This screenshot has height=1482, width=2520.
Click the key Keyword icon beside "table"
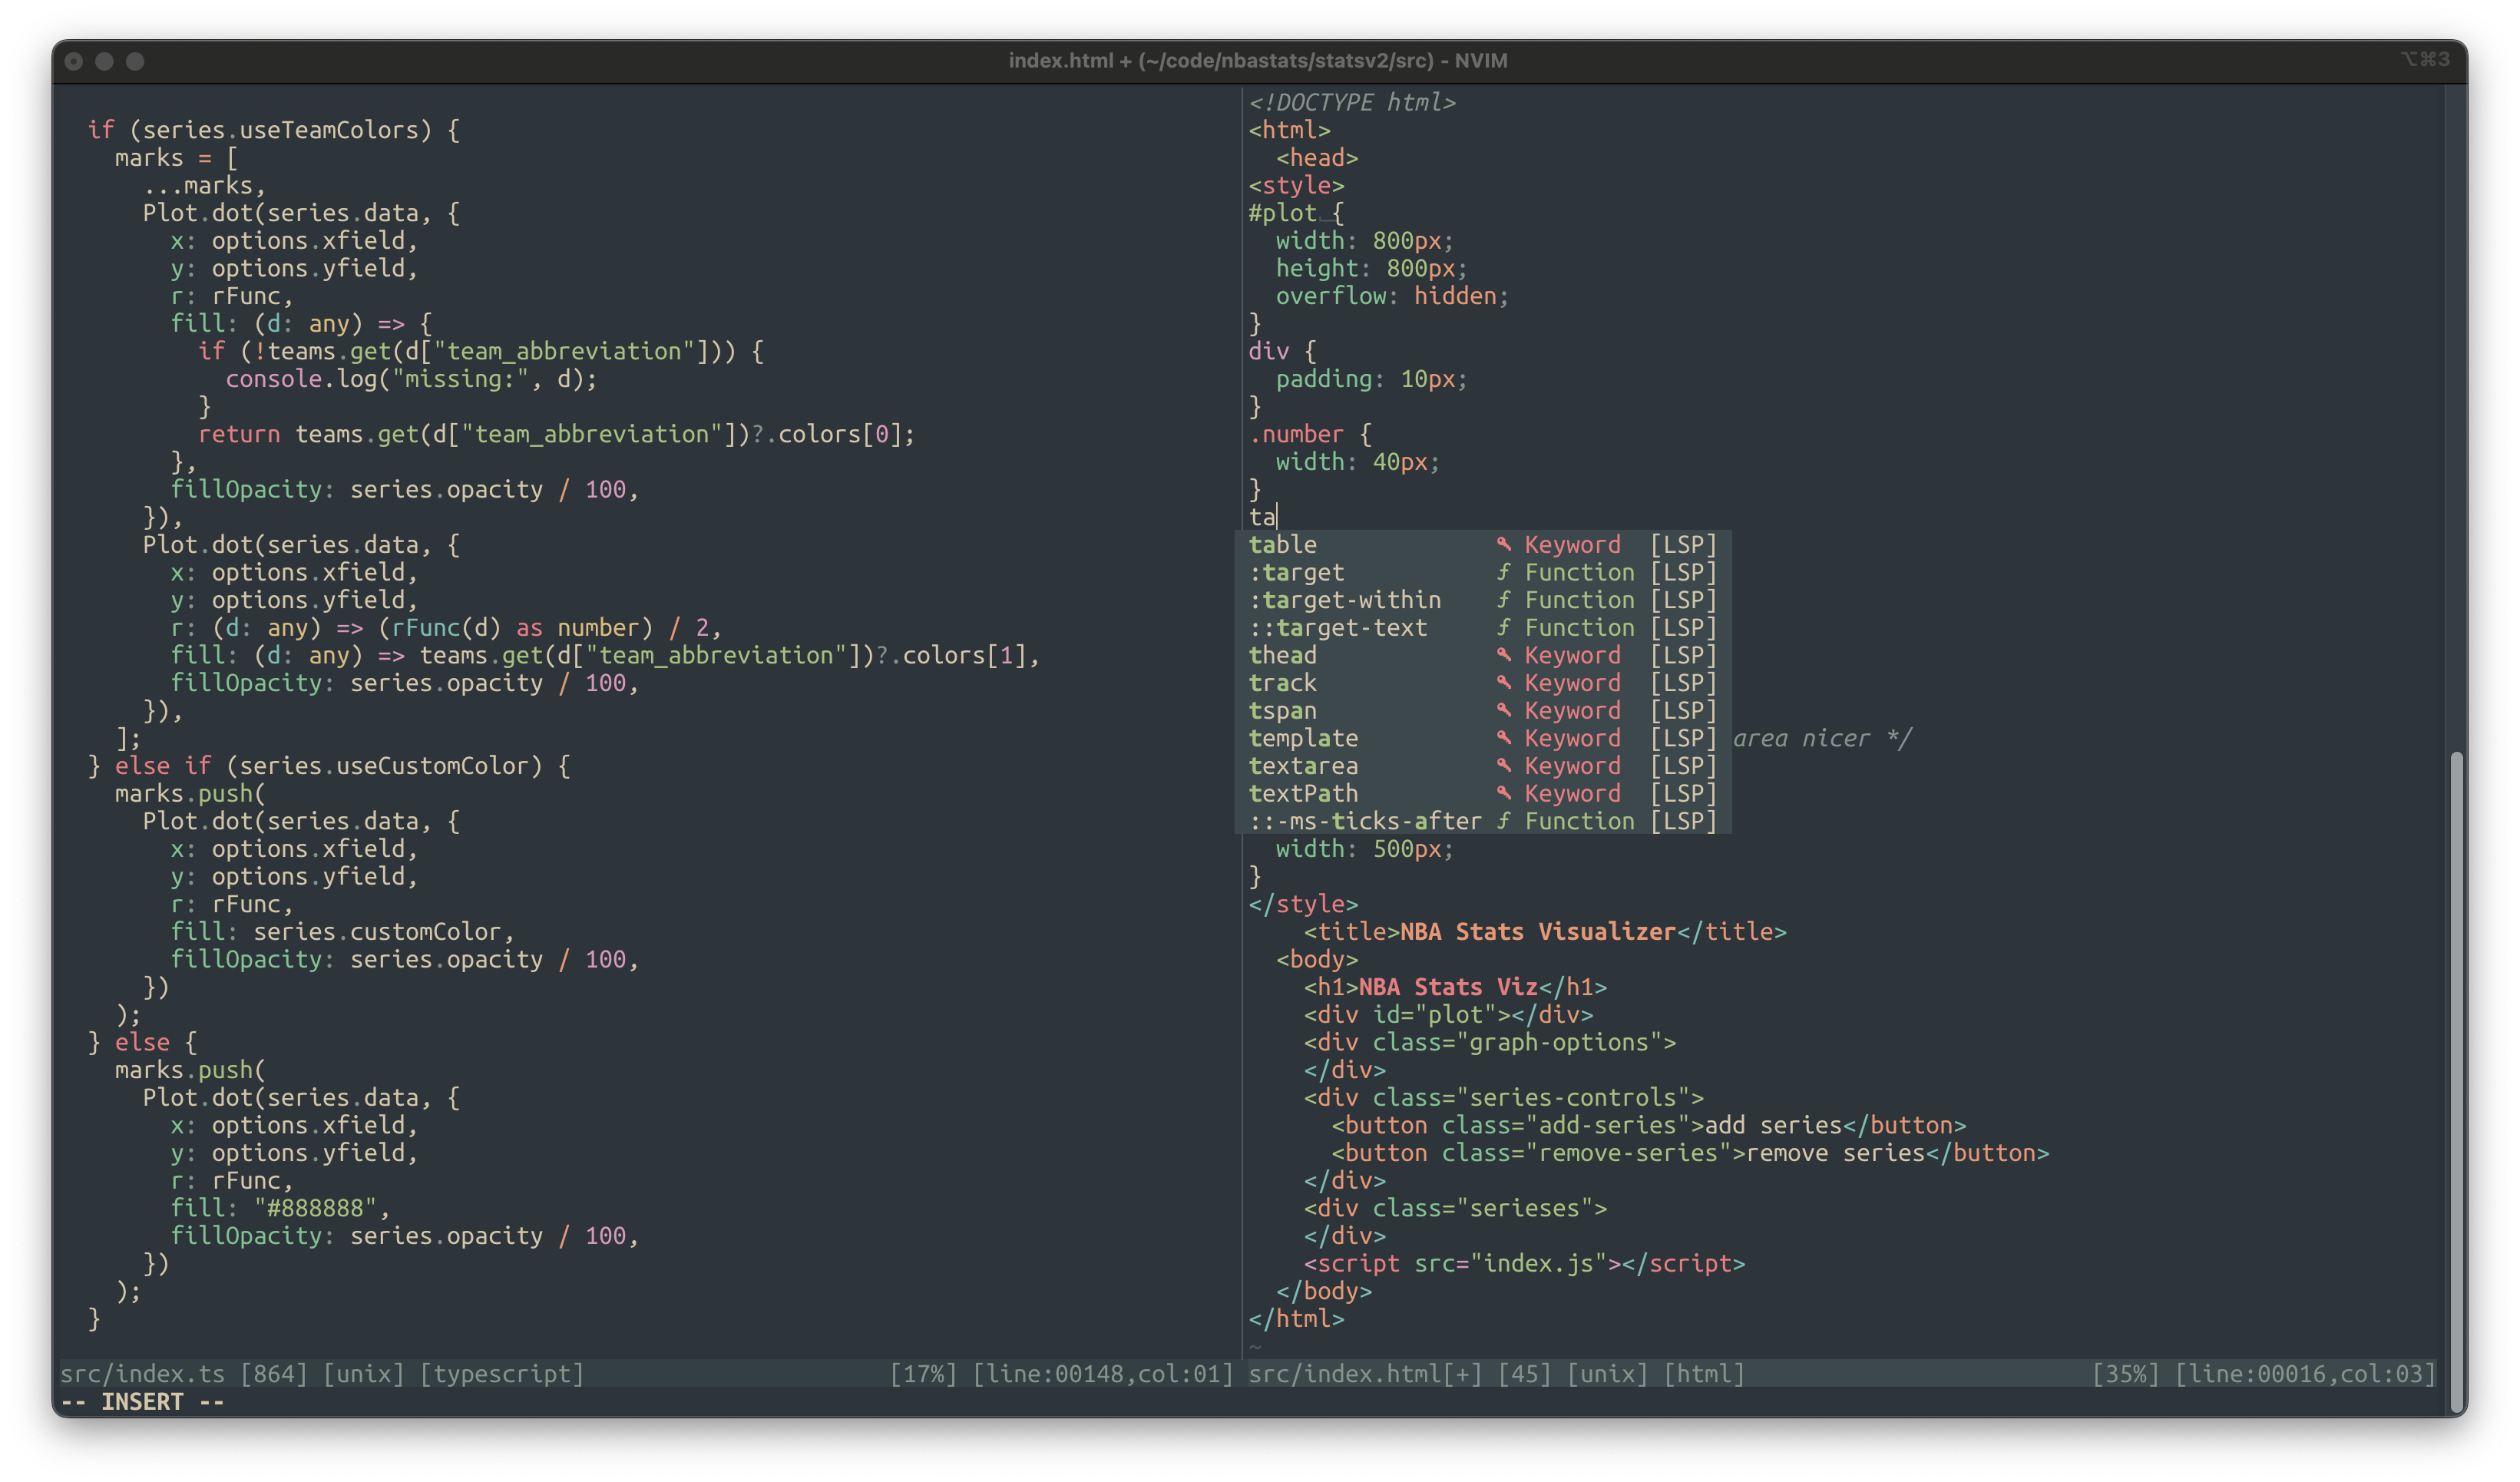[x=1505, y=545]
